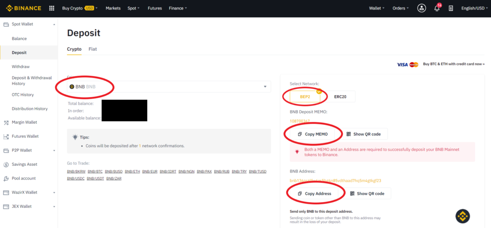Expand the Spot header menu
Viewport: 491px width, 228px height.
pos(134,9)
